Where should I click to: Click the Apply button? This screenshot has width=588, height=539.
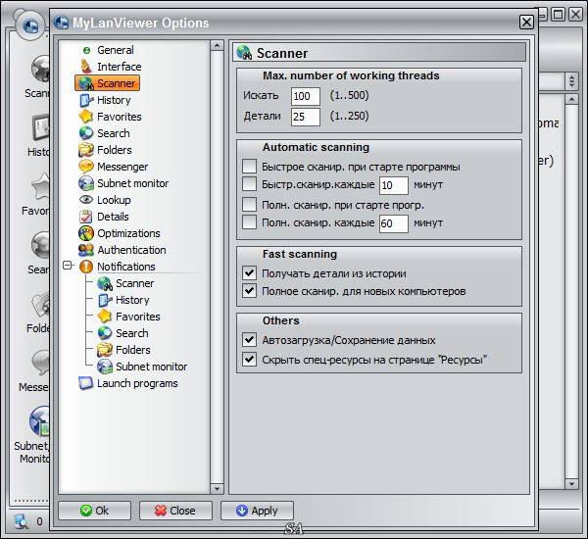coord(257,511)
